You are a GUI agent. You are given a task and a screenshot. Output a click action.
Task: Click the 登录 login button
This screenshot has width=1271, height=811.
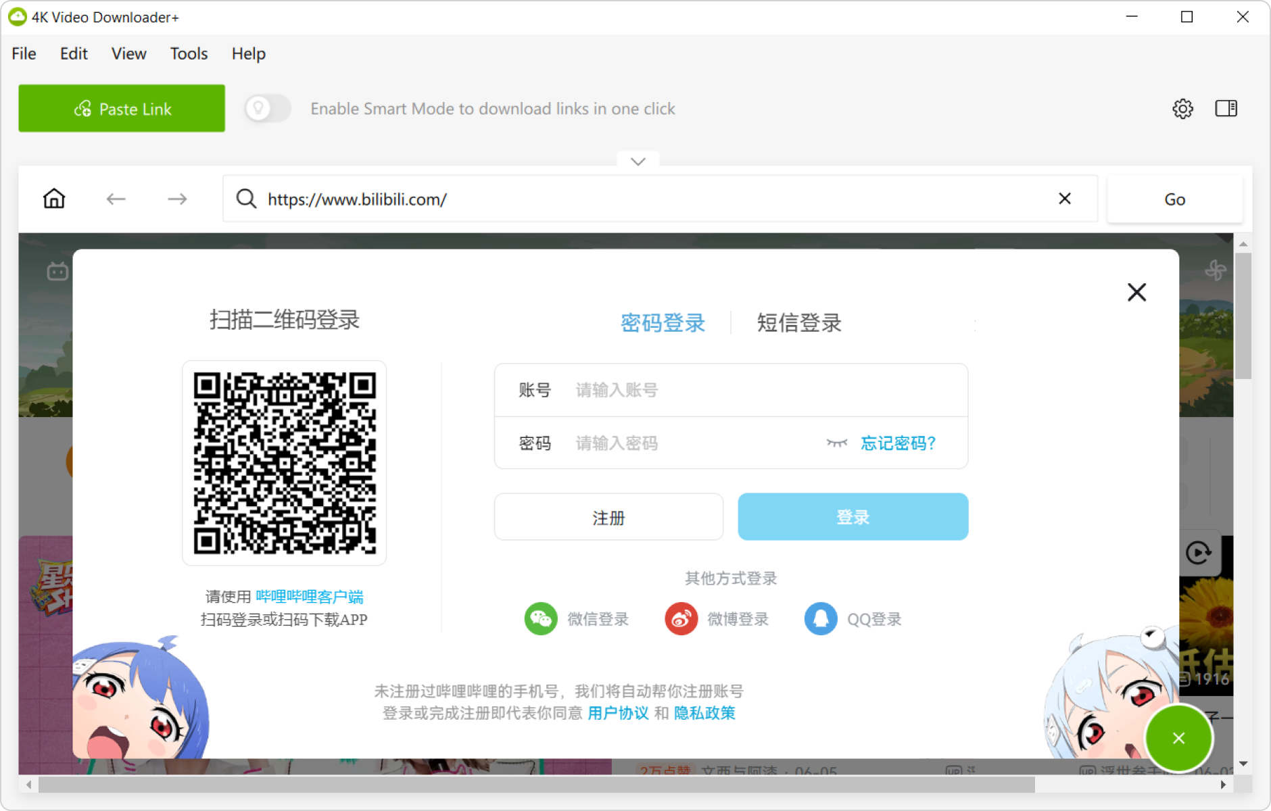pyautogui.click(x=853, y=517)
